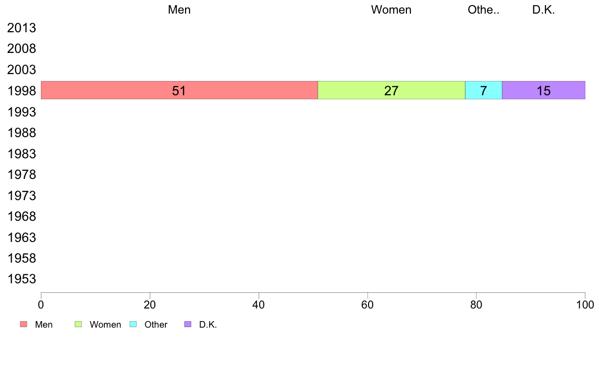The width and height of the screenshot is (599, 371).
Task: Click the red Men legend swatch
Action: coord(24,325)
